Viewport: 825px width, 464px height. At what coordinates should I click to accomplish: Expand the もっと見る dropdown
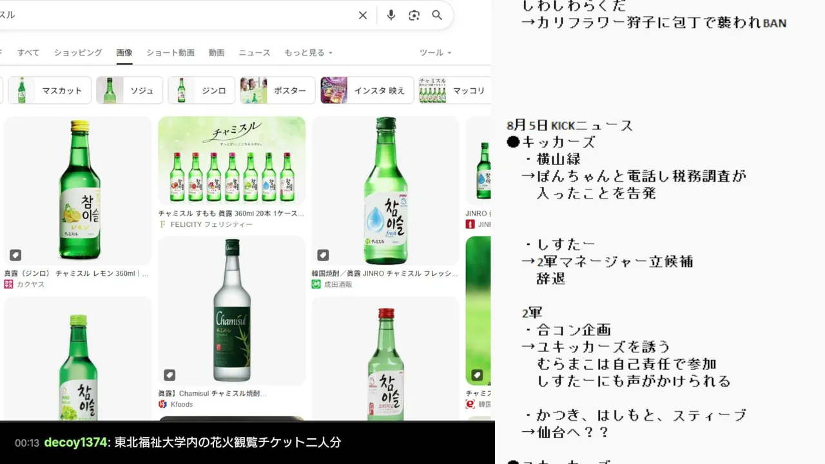[309, 53]
